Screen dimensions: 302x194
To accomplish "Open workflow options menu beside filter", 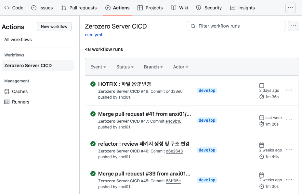I will point(293,26).
